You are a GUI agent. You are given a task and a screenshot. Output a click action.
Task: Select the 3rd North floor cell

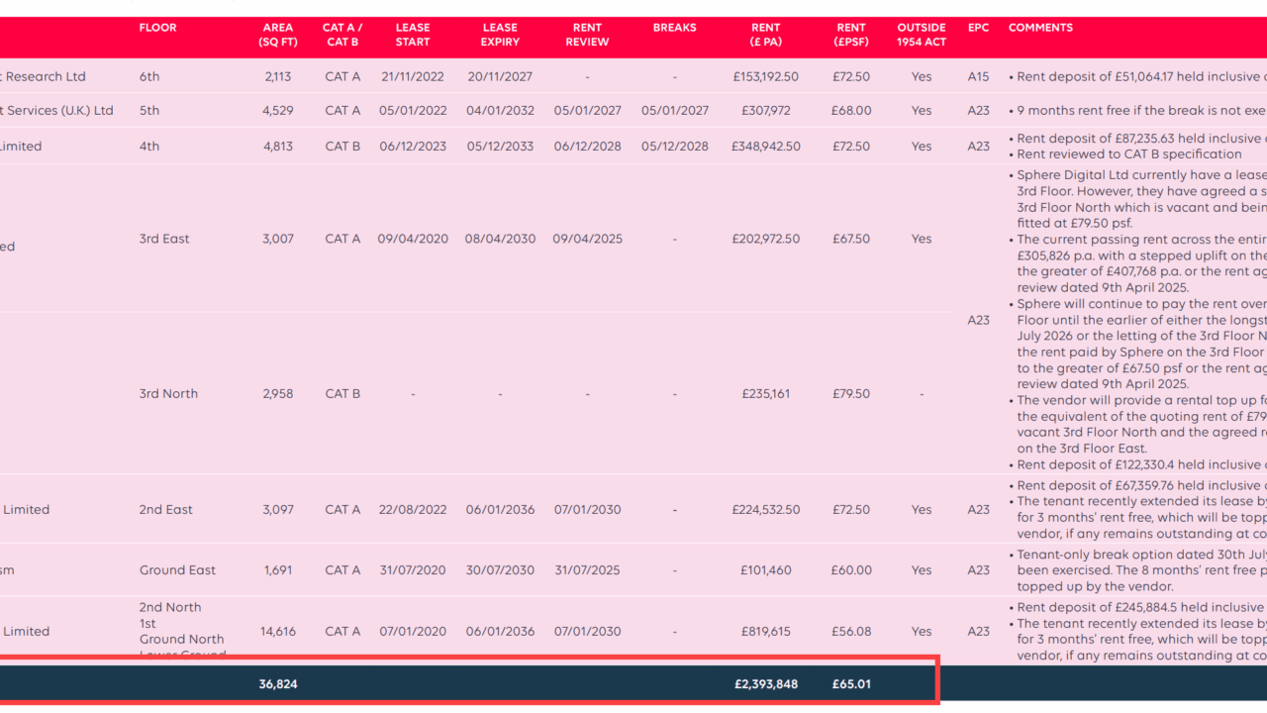[x=168, y=394]
